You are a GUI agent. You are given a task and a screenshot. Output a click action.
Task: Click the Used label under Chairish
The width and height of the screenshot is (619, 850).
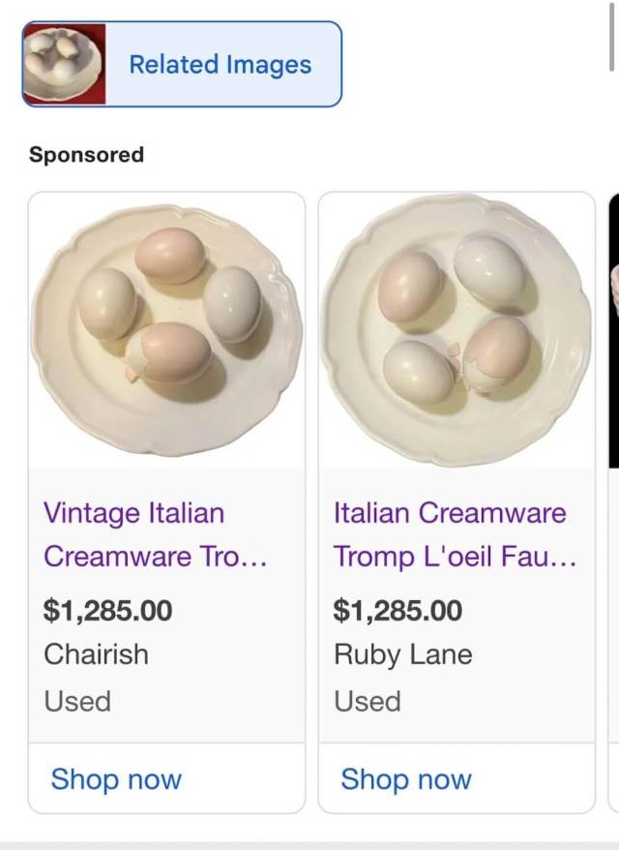77,701
